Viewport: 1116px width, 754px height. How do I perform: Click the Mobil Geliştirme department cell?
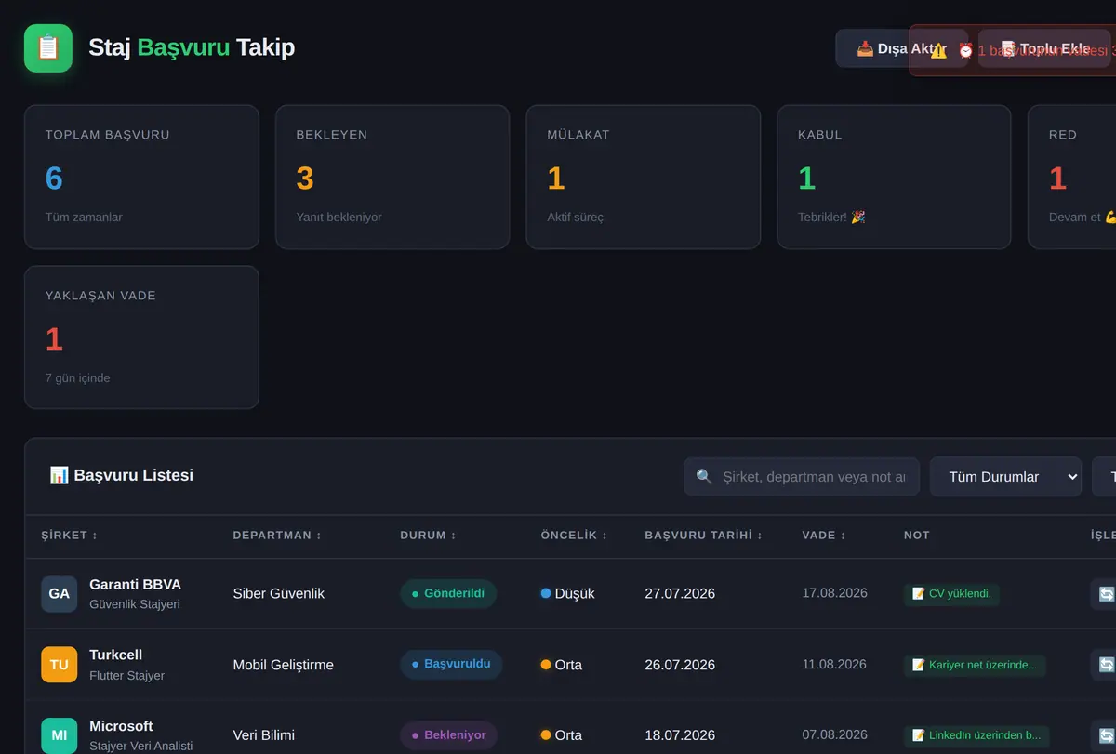point(283,665)
